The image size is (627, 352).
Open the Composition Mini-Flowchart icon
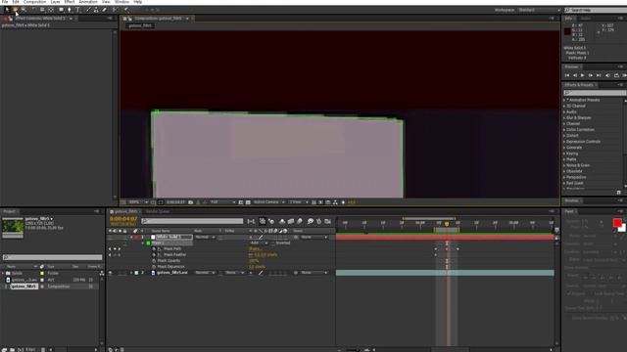coord(251,221)
